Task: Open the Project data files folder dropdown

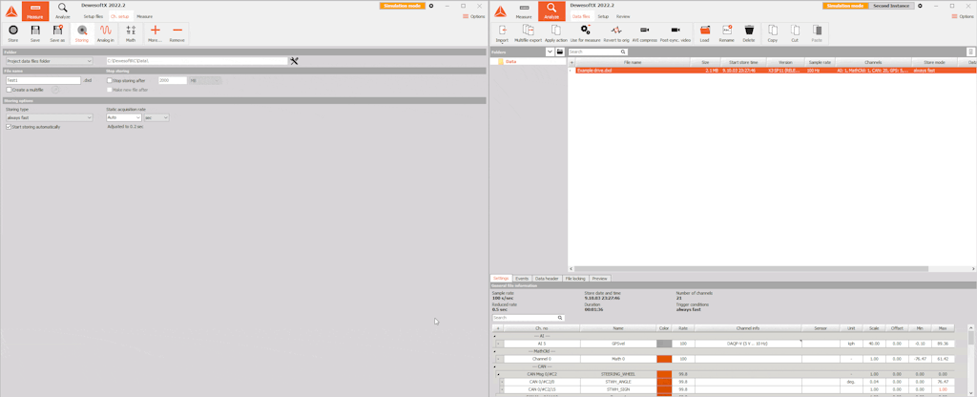Action: 50,61
